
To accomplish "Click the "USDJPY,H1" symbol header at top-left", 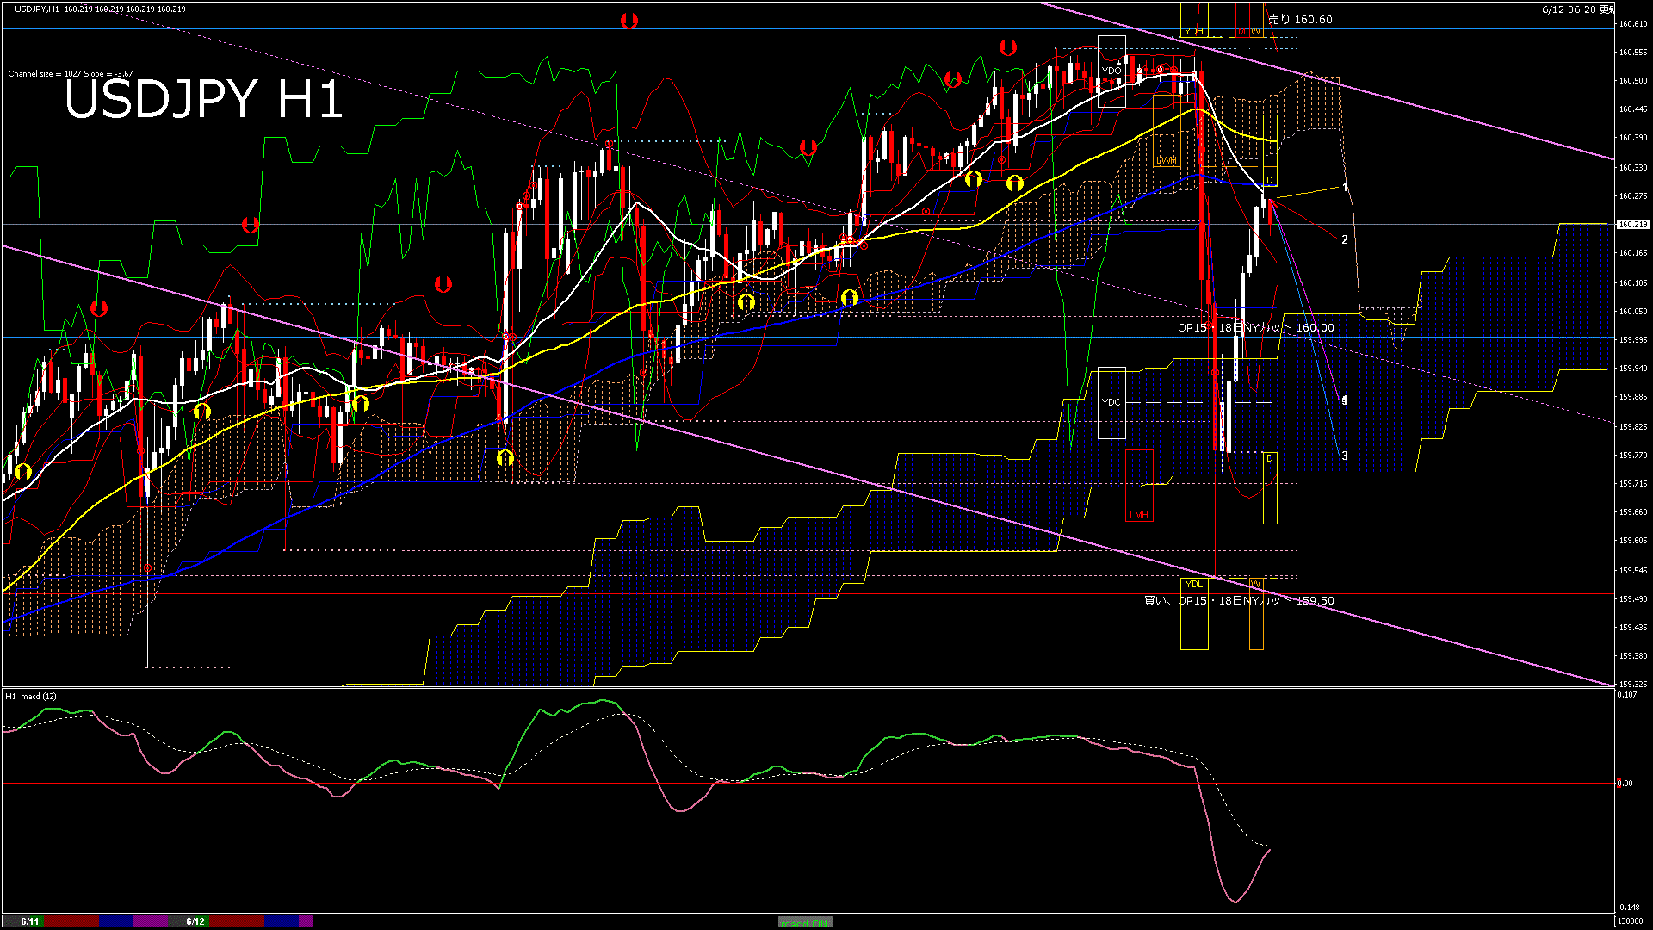I will 37,9.
